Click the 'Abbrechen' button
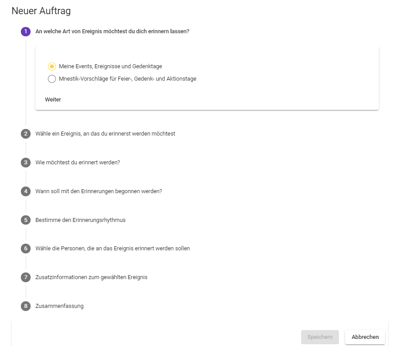The width and height of the screenshot is (393, 346). 365,337
